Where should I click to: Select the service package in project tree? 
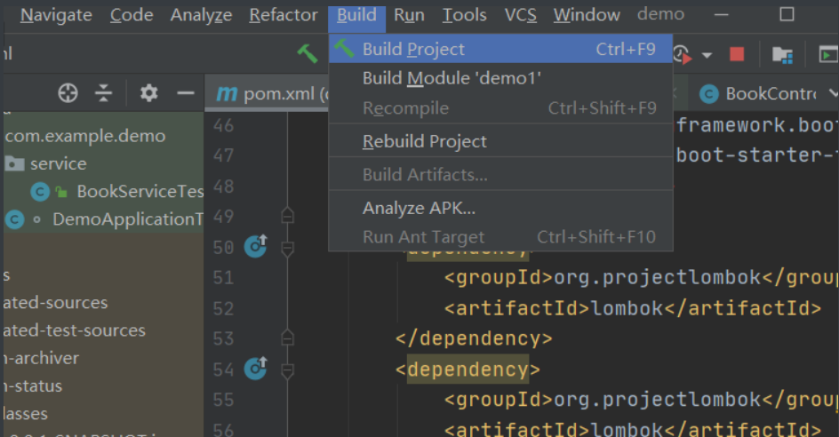click(58, 163)
